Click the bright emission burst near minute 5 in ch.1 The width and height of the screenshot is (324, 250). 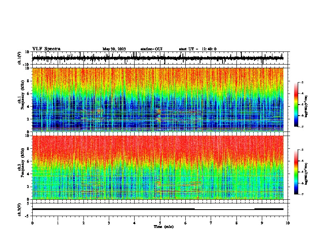click(x=159, y=116)
